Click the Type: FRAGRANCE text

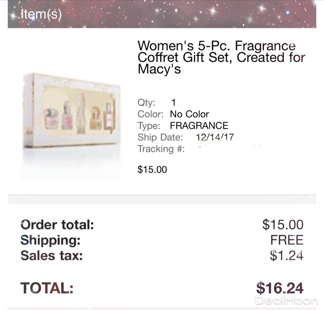[x=183, y=126]
